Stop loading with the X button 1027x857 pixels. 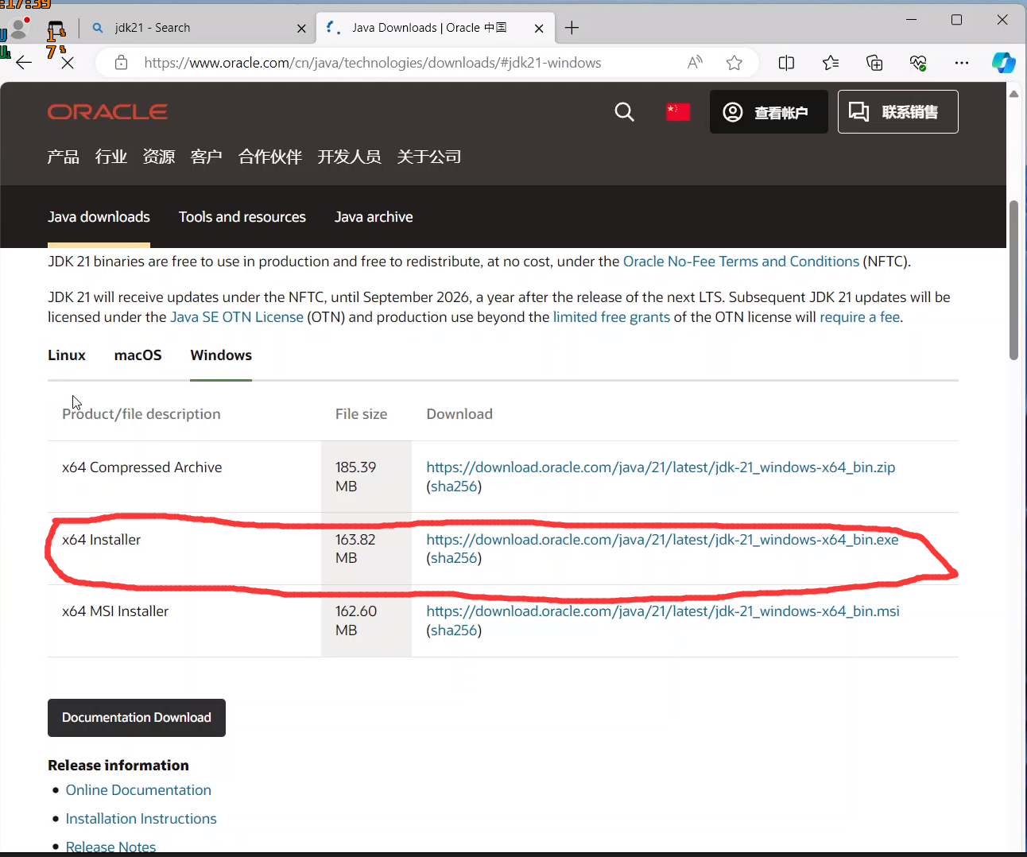pos(68,62)
